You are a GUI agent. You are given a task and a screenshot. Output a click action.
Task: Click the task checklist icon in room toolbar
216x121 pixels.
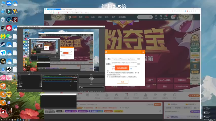click(x=126, y=95)
